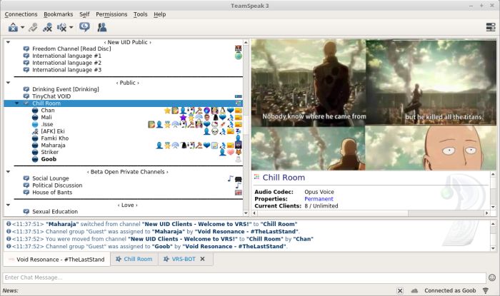Select user Chan in Chill Room

(x=48, y=110)
